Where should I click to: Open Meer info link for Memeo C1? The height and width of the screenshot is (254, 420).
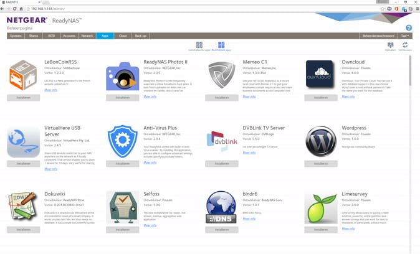[x=249, y=96]
